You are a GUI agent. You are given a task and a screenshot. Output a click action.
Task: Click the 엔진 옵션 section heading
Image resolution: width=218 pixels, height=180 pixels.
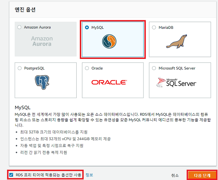point(25,10)
